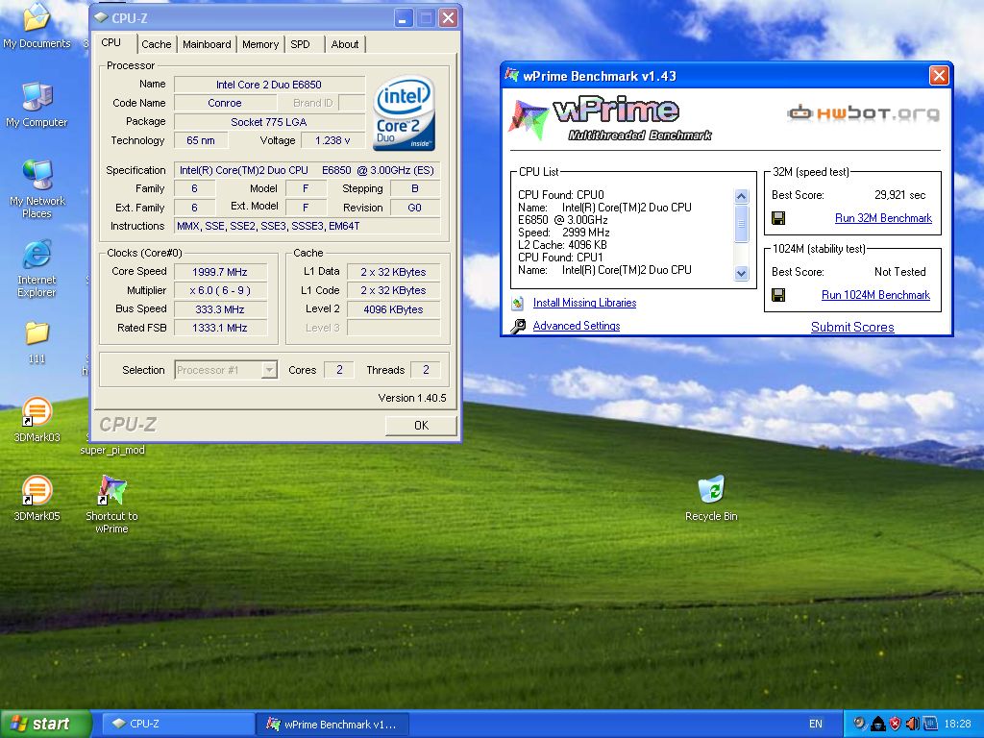Click the Not Tested score text
984x738 pixels.
(899, 272)
